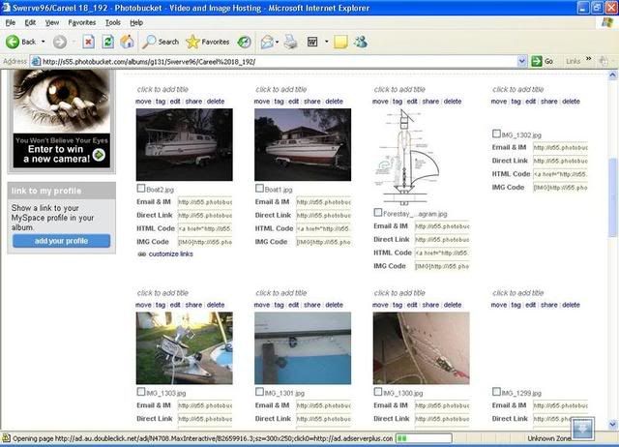Click the IE Back button

tap(20, 42)
